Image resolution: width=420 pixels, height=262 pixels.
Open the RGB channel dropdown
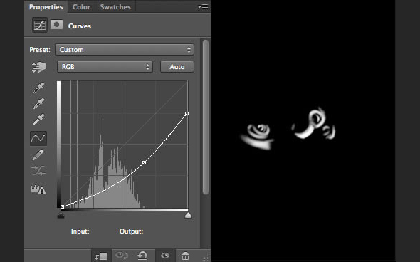(105, 67)
